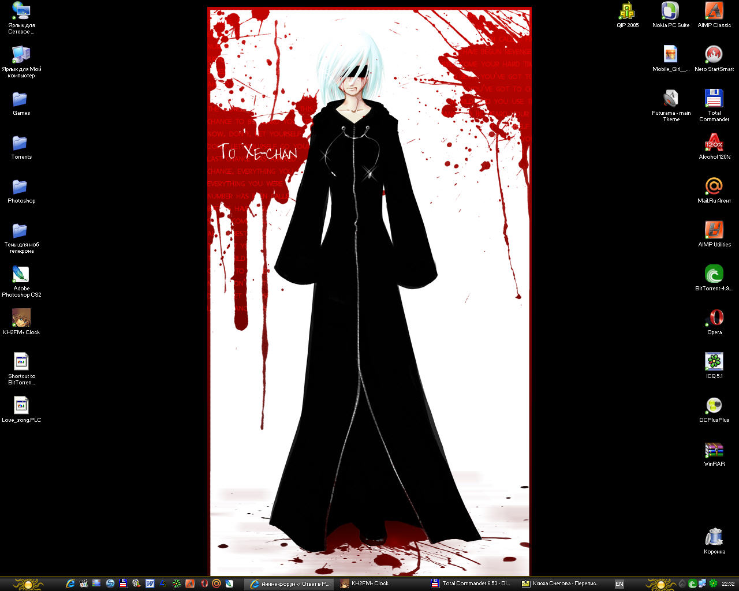Image resolution: width=739 pixels, height=591 pixels.
Task: Select the BitTorrent-4.9 desktop icon
Action: pos(714,278)
